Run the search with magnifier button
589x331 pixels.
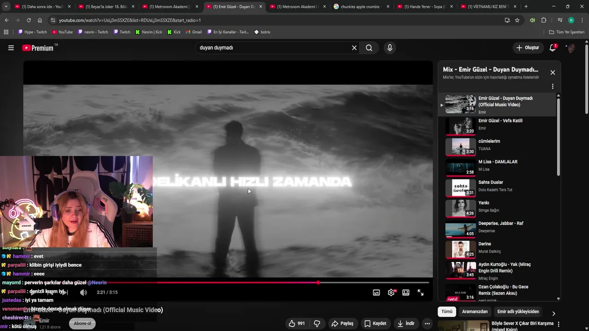pyautogui.click(x=369, y=48)
